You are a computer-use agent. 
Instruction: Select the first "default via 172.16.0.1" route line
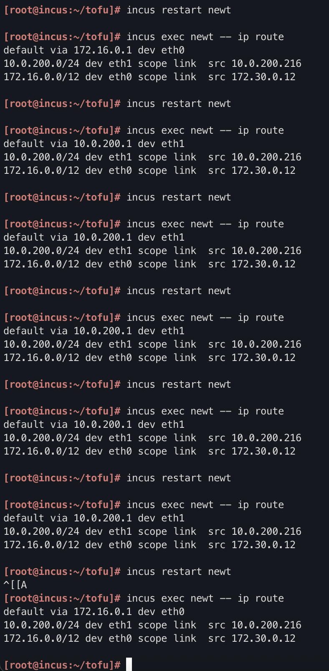(94, 50)
